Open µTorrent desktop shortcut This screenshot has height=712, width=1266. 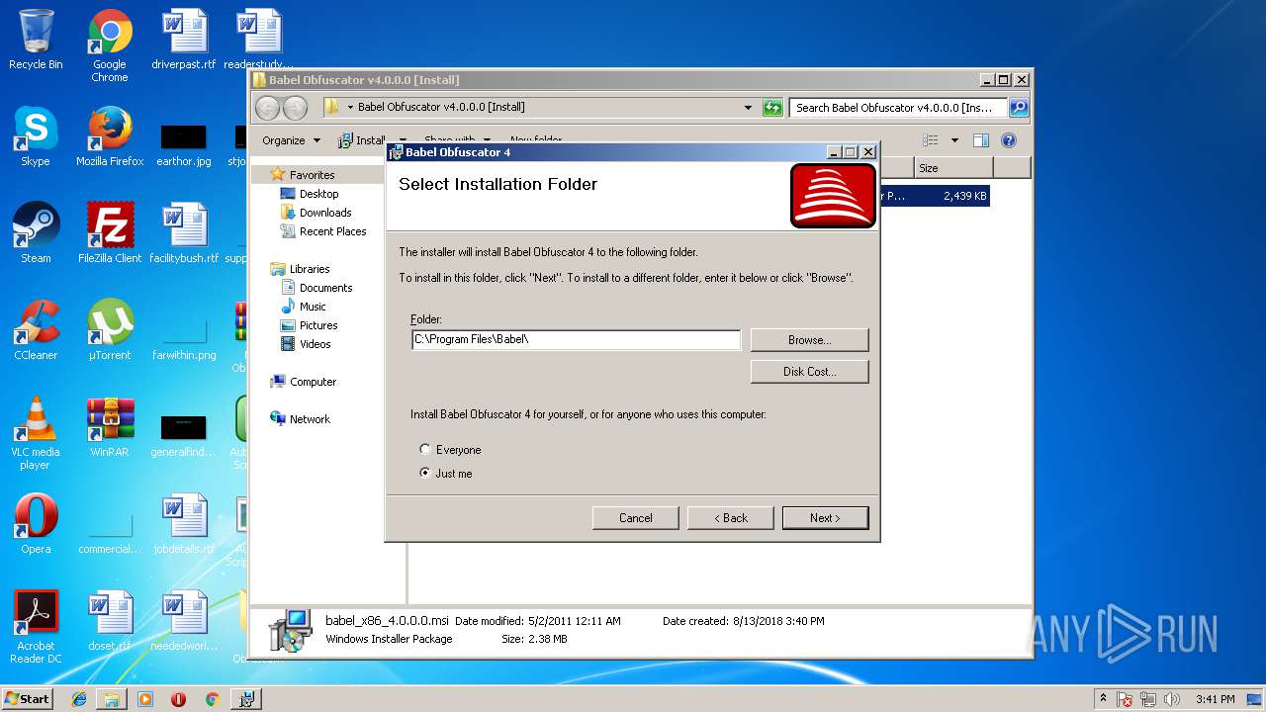coord(110,331)
